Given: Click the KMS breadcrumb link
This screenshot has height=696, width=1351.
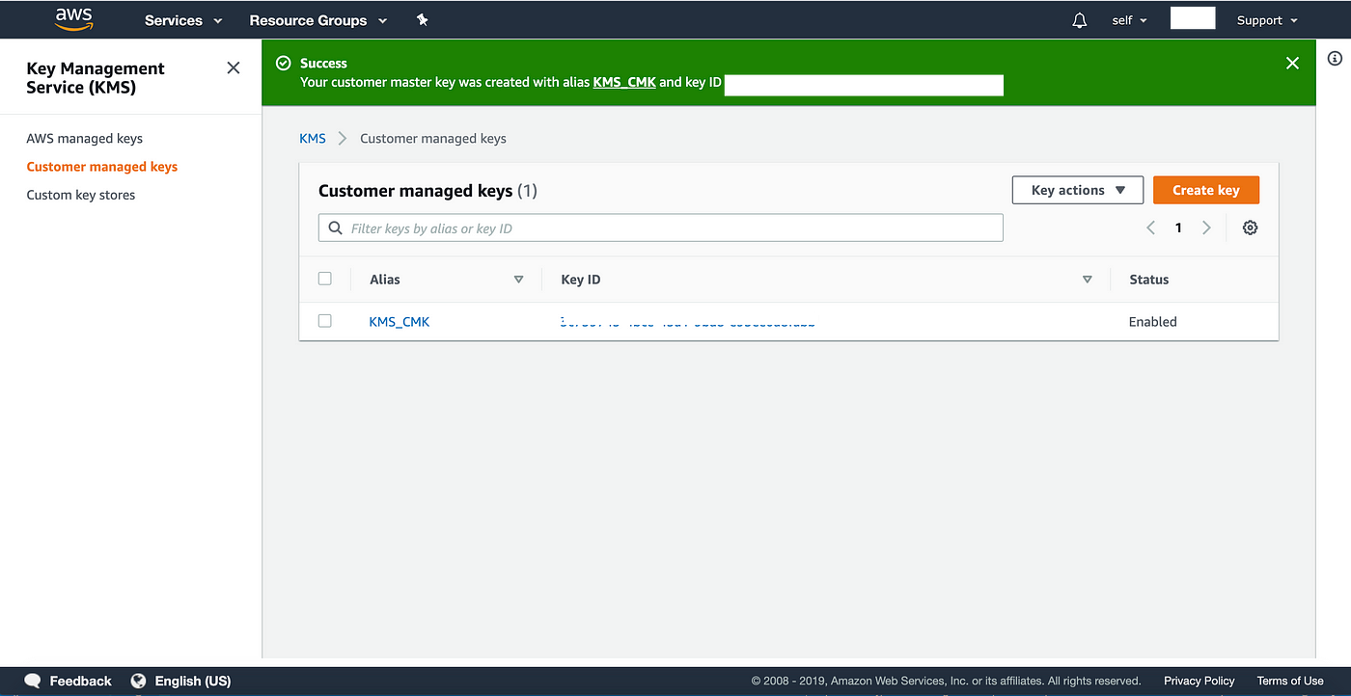Looking at the screenshot, I should [x=313, y=139].
